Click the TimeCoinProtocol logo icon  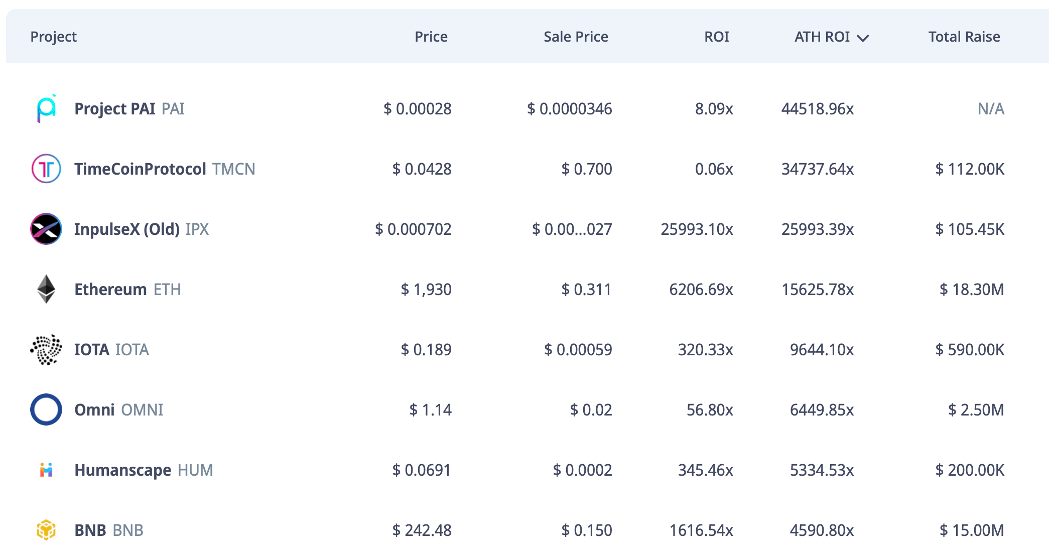click(x=46, y=169)
